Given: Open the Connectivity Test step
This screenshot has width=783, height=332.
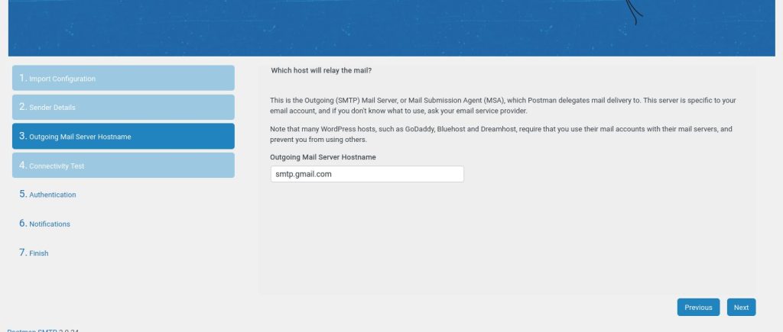Looking at the screenshot, I should 123,166.
